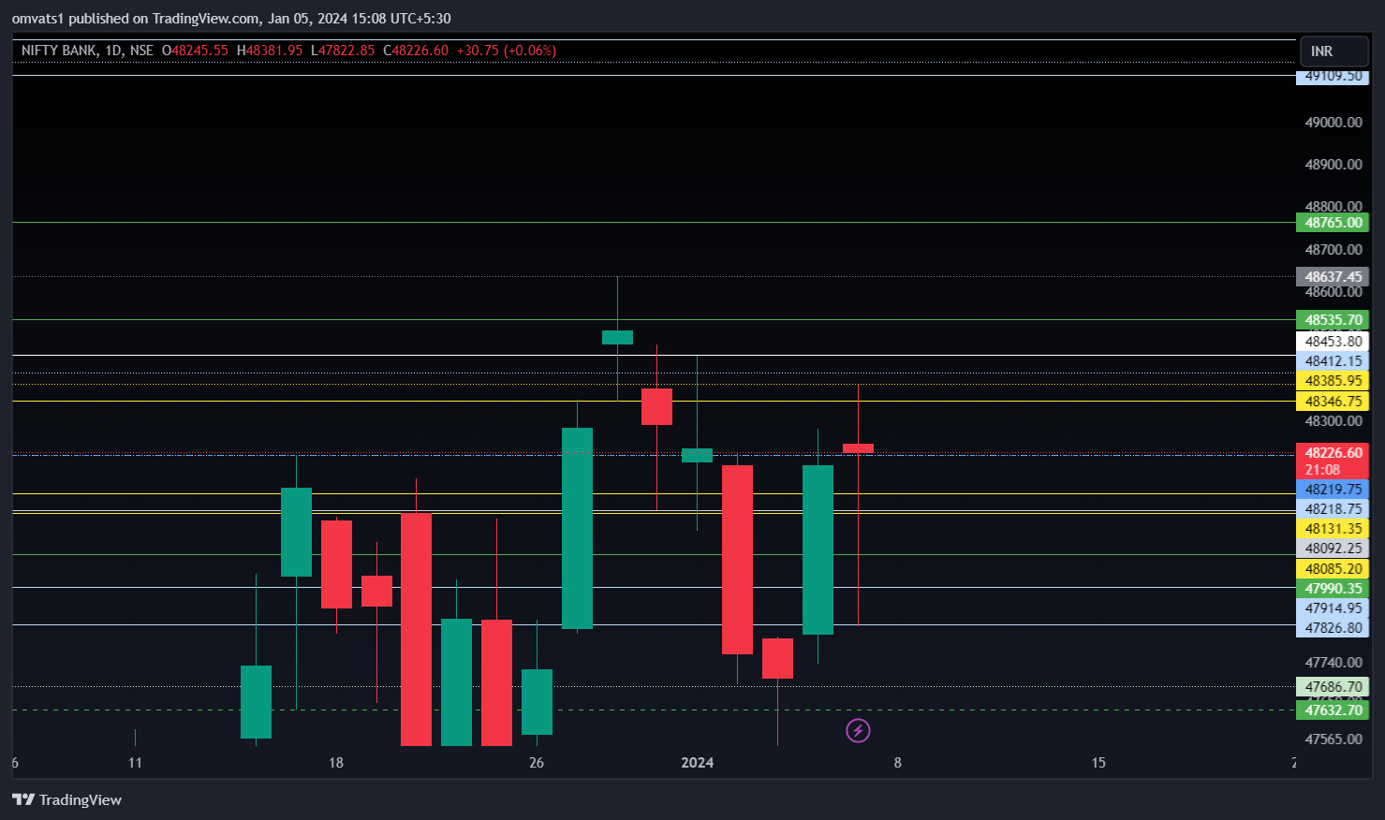Click the published-by omvats1 caption text
This screenshot has width=1385, height=820.
pyautogui.click(x=231, y=18)
